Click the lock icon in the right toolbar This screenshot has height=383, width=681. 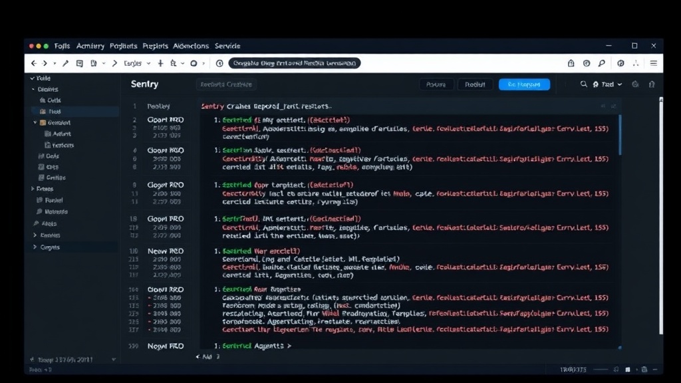tap(571, 63)
